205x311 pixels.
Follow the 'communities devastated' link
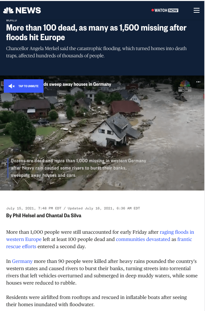(x=143, y=239)
